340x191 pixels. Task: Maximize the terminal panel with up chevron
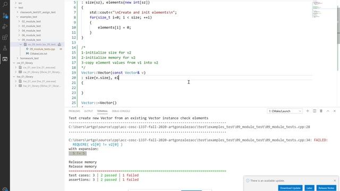point(328,111)
